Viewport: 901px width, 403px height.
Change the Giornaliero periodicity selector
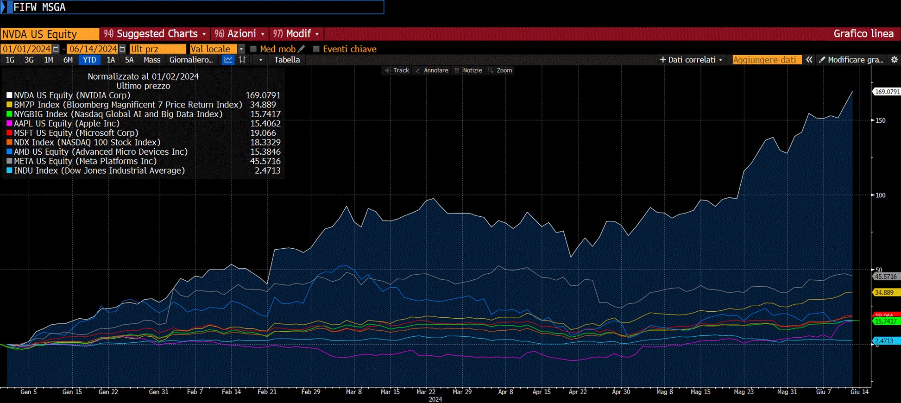coord(191,60)
